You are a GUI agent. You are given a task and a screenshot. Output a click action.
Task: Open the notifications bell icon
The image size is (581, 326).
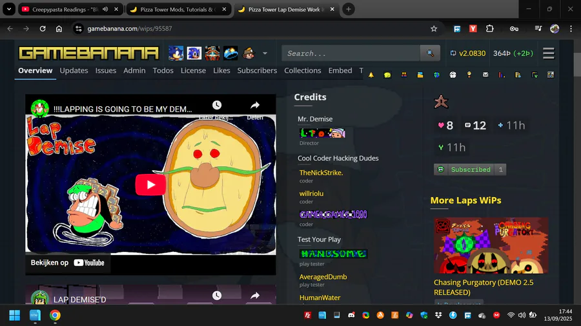tap(371, 75)
